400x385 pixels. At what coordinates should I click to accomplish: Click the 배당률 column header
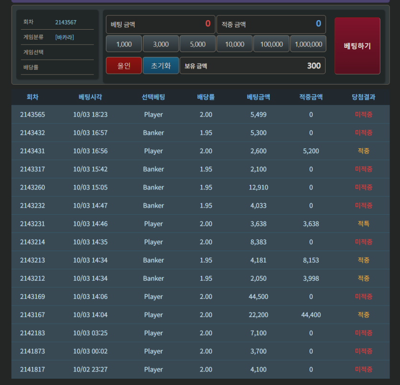tap(206, 97)
